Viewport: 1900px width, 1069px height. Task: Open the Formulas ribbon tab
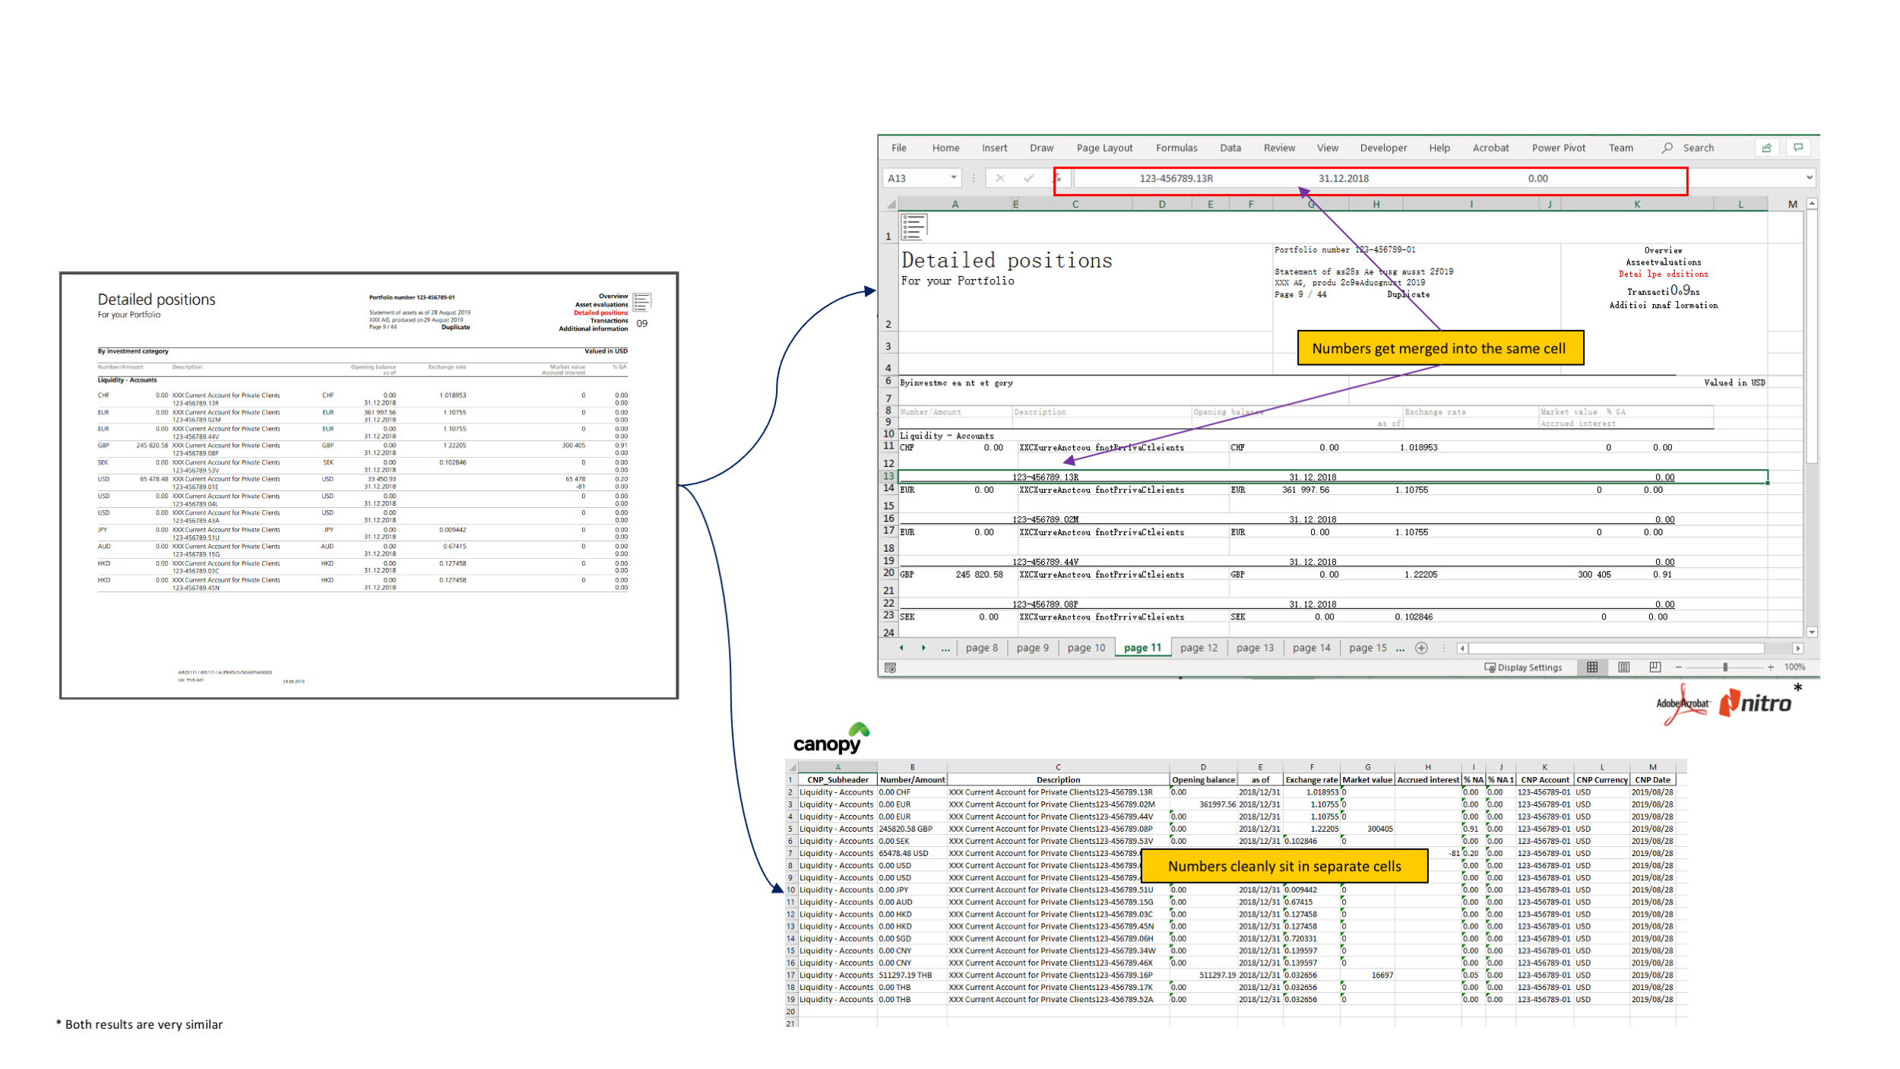(1176, 148)
